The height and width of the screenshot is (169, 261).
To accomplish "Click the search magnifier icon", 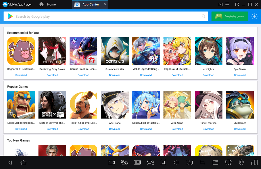I will coord(203,16).
